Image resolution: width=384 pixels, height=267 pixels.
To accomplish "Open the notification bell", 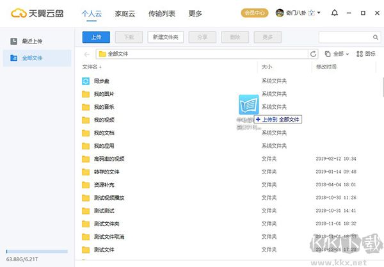I will tap(335, 13).
